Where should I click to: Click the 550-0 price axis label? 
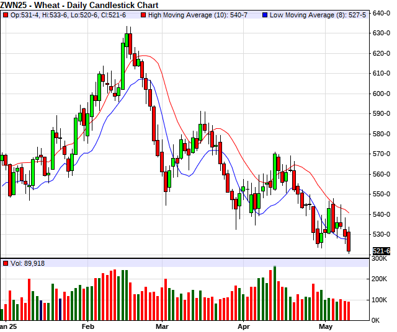(x=381, y=194)
